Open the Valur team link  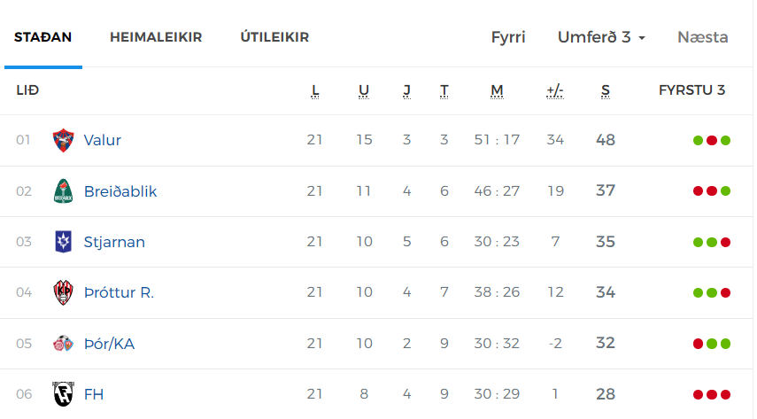(103, 140)
